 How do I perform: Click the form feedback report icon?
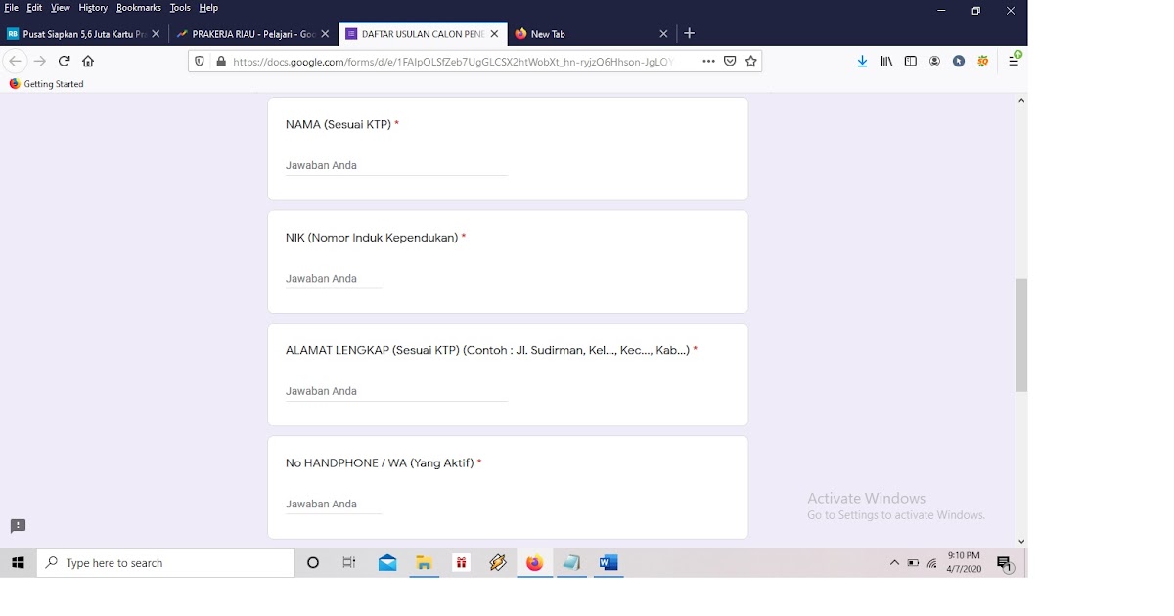coord(18,526)
